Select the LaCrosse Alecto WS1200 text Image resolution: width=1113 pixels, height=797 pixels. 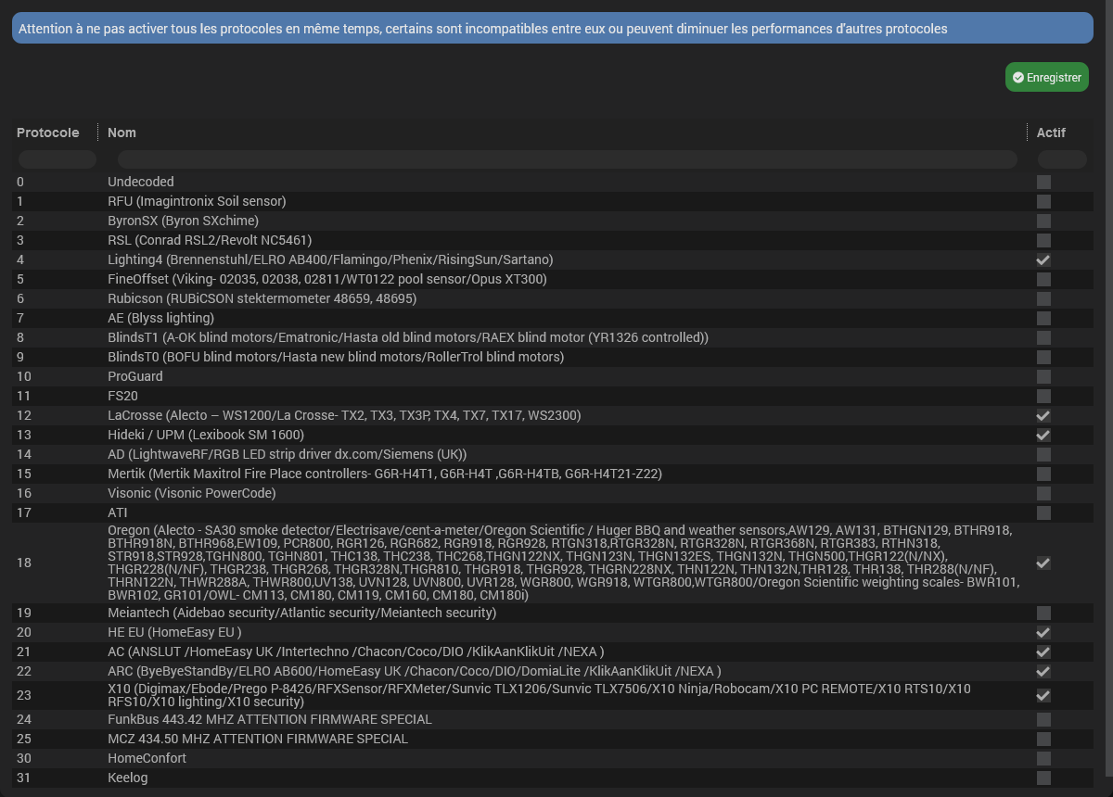(344, 415)
